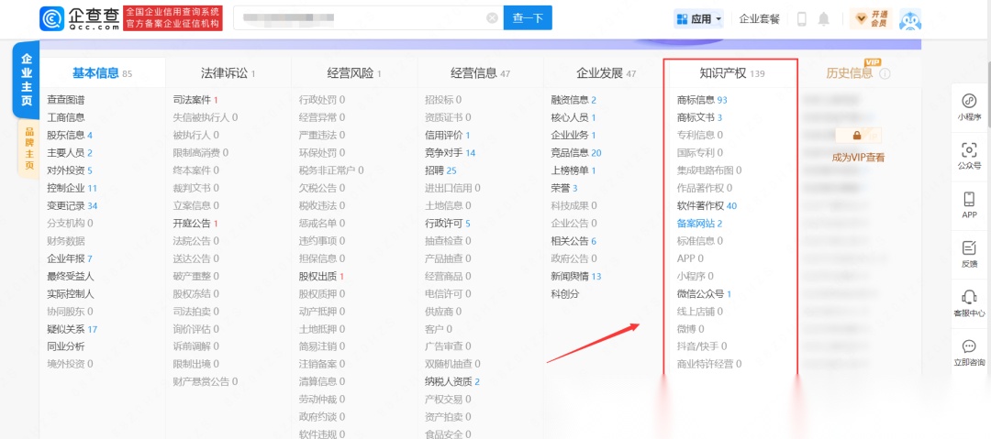
Task: Open 股权出质 1
Action: pos(322,276)
